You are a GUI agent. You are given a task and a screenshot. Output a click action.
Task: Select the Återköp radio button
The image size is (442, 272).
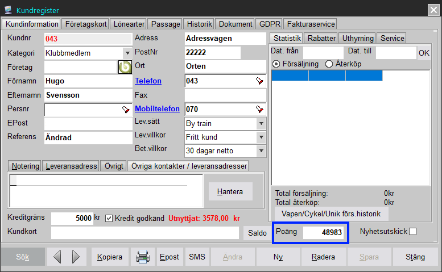[329, 64]
